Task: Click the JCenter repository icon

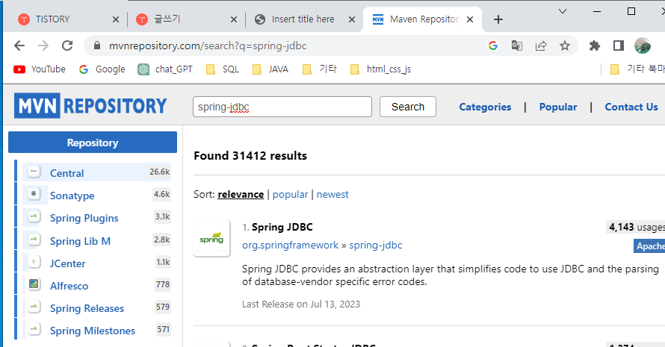Action: (34, 261)
